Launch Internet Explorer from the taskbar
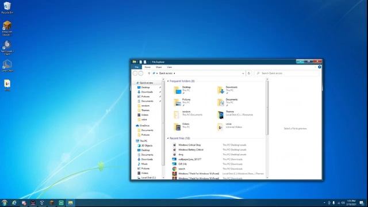Image resolution: width=368 pixels, height=207 pixels. (14, 202)
